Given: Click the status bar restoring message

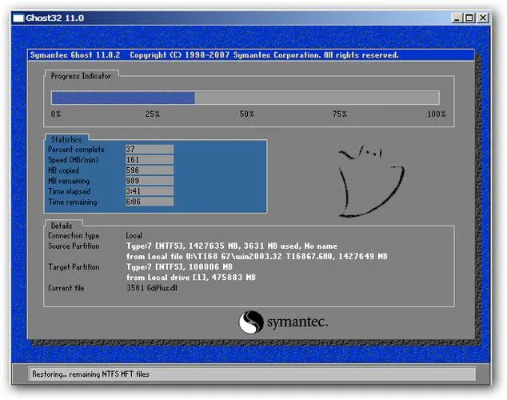Looking at the screenshot, I should pos(90,374).
